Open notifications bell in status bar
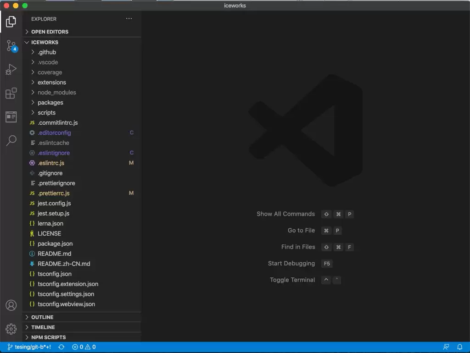Image resolution: width=470 pixels, height=353 pixels. pos(459,347)
